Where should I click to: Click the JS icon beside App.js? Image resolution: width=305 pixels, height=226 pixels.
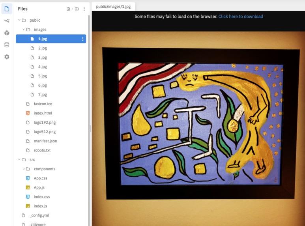[x=28, y=187]
